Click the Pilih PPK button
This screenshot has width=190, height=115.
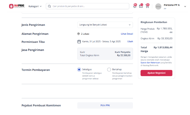tap(105, 105)
